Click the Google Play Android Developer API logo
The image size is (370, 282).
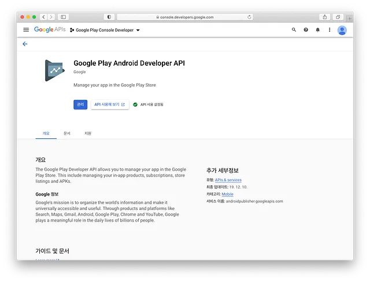click(55, 70)
